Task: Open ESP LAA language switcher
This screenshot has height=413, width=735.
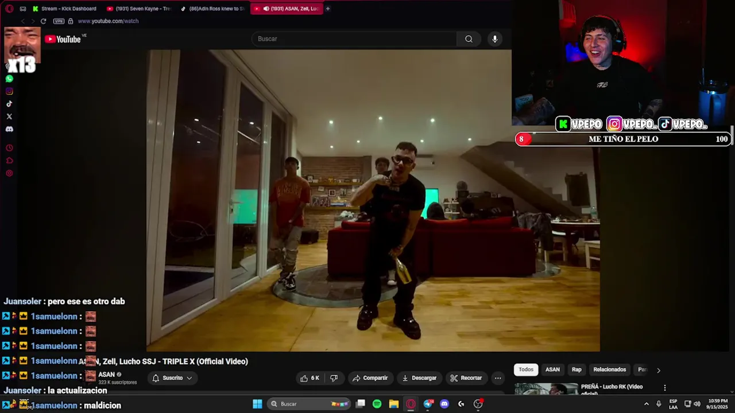Action: click(x=673, y=404)
